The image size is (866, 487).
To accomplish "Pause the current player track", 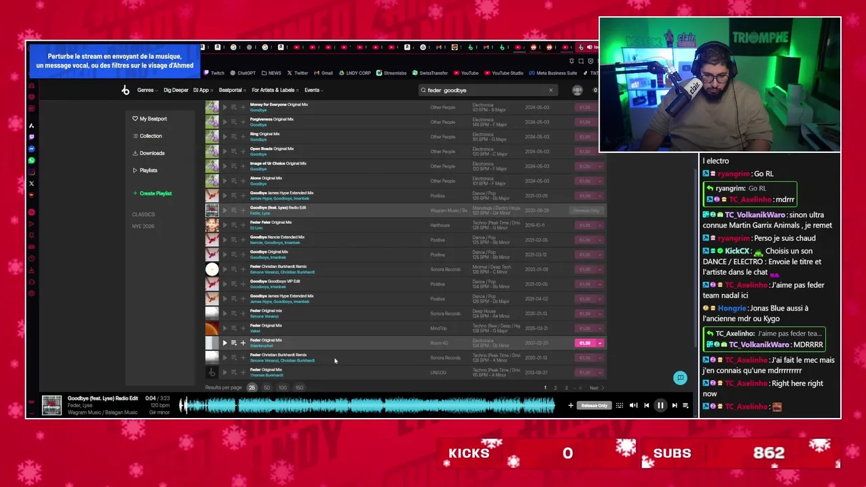I will 660,405.
